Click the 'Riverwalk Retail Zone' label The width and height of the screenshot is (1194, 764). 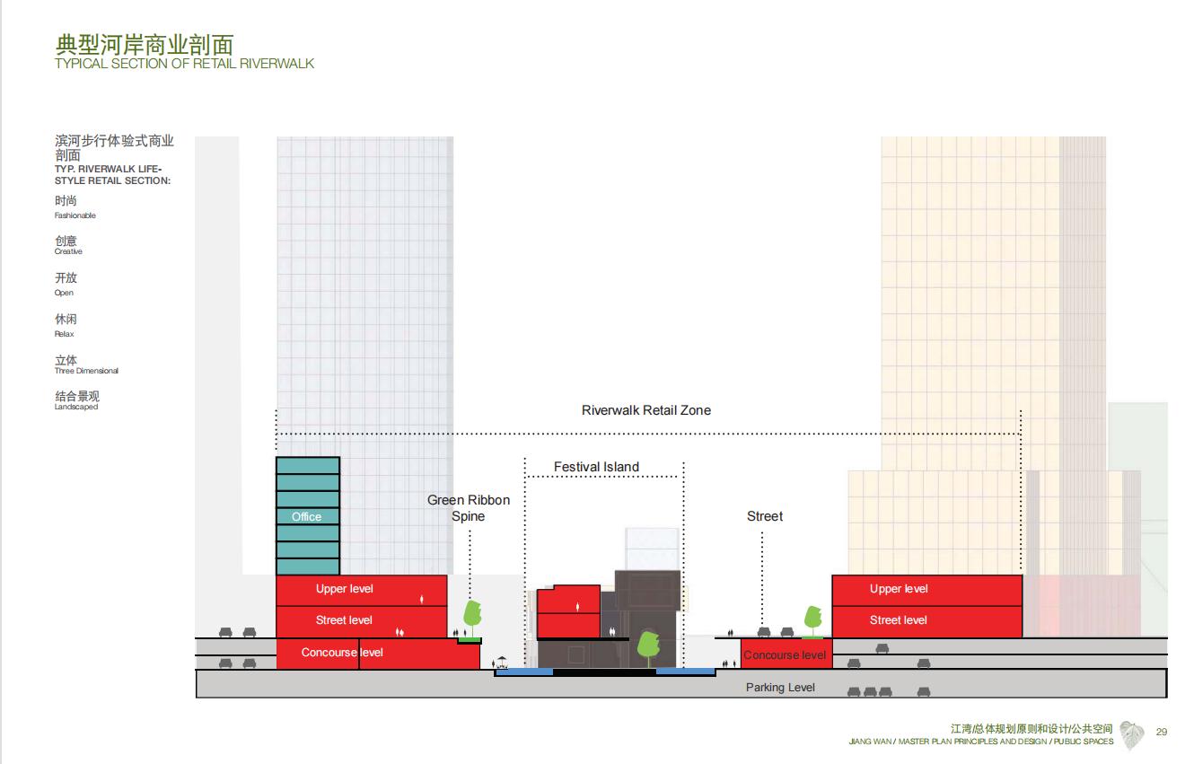coord(646,410)
